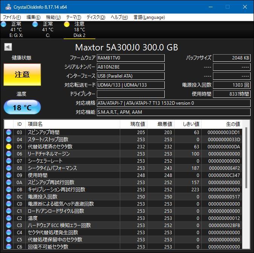The height and width of the screenshot is (253, 254).
Task: Click the 最悪値 column header
Action: pyautogui.click(x=161, y=124)
